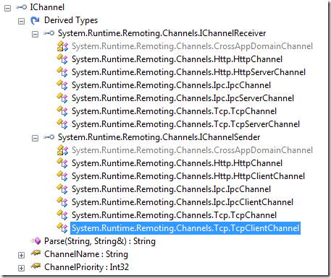Select Tcp.TcpChannel under IChannelSender
This screenshot has height=278, width=331.
pos(174,215)
